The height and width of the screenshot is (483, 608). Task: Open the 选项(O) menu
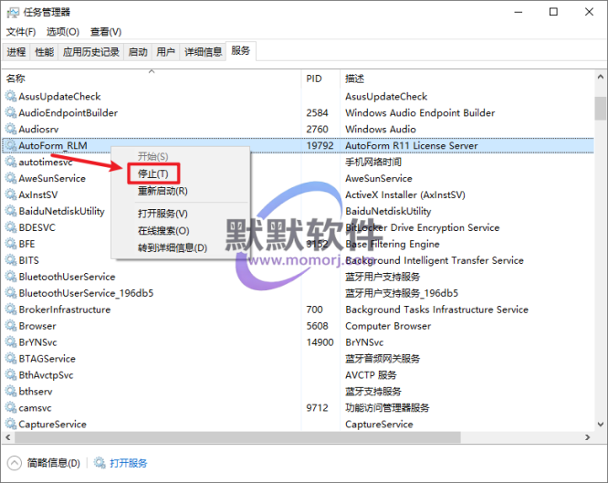pyautogui.click(x=63, y=32)
